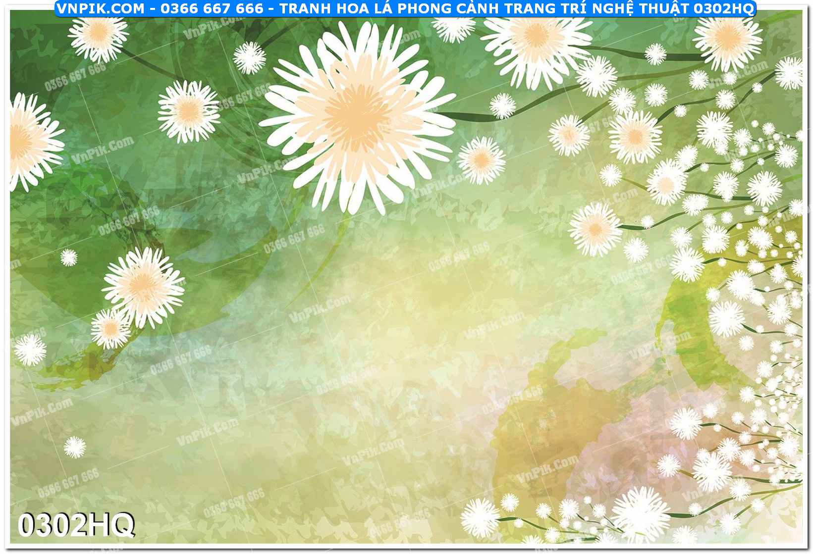
Task: Click the small peach daisy right of the largest flower
Action: pos(481,160)
